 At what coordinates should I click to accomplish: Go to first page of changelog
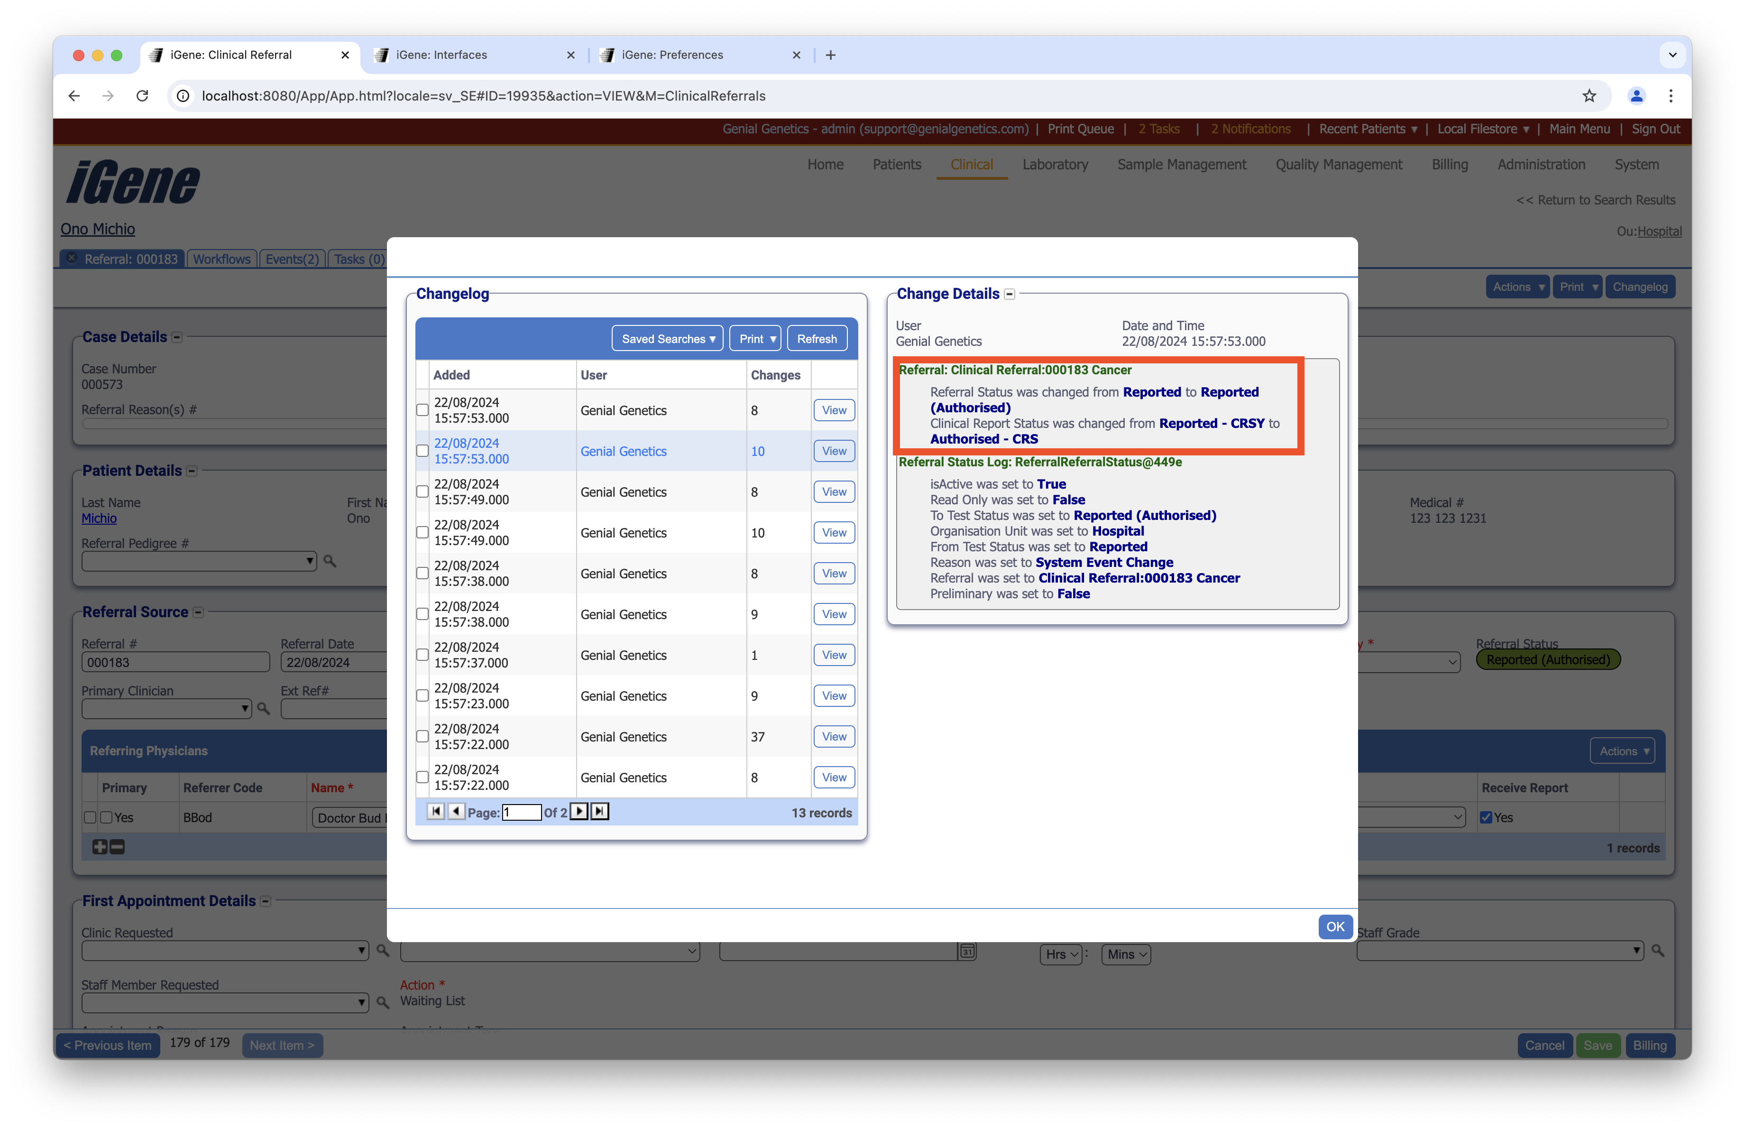(x=435, y=811)
